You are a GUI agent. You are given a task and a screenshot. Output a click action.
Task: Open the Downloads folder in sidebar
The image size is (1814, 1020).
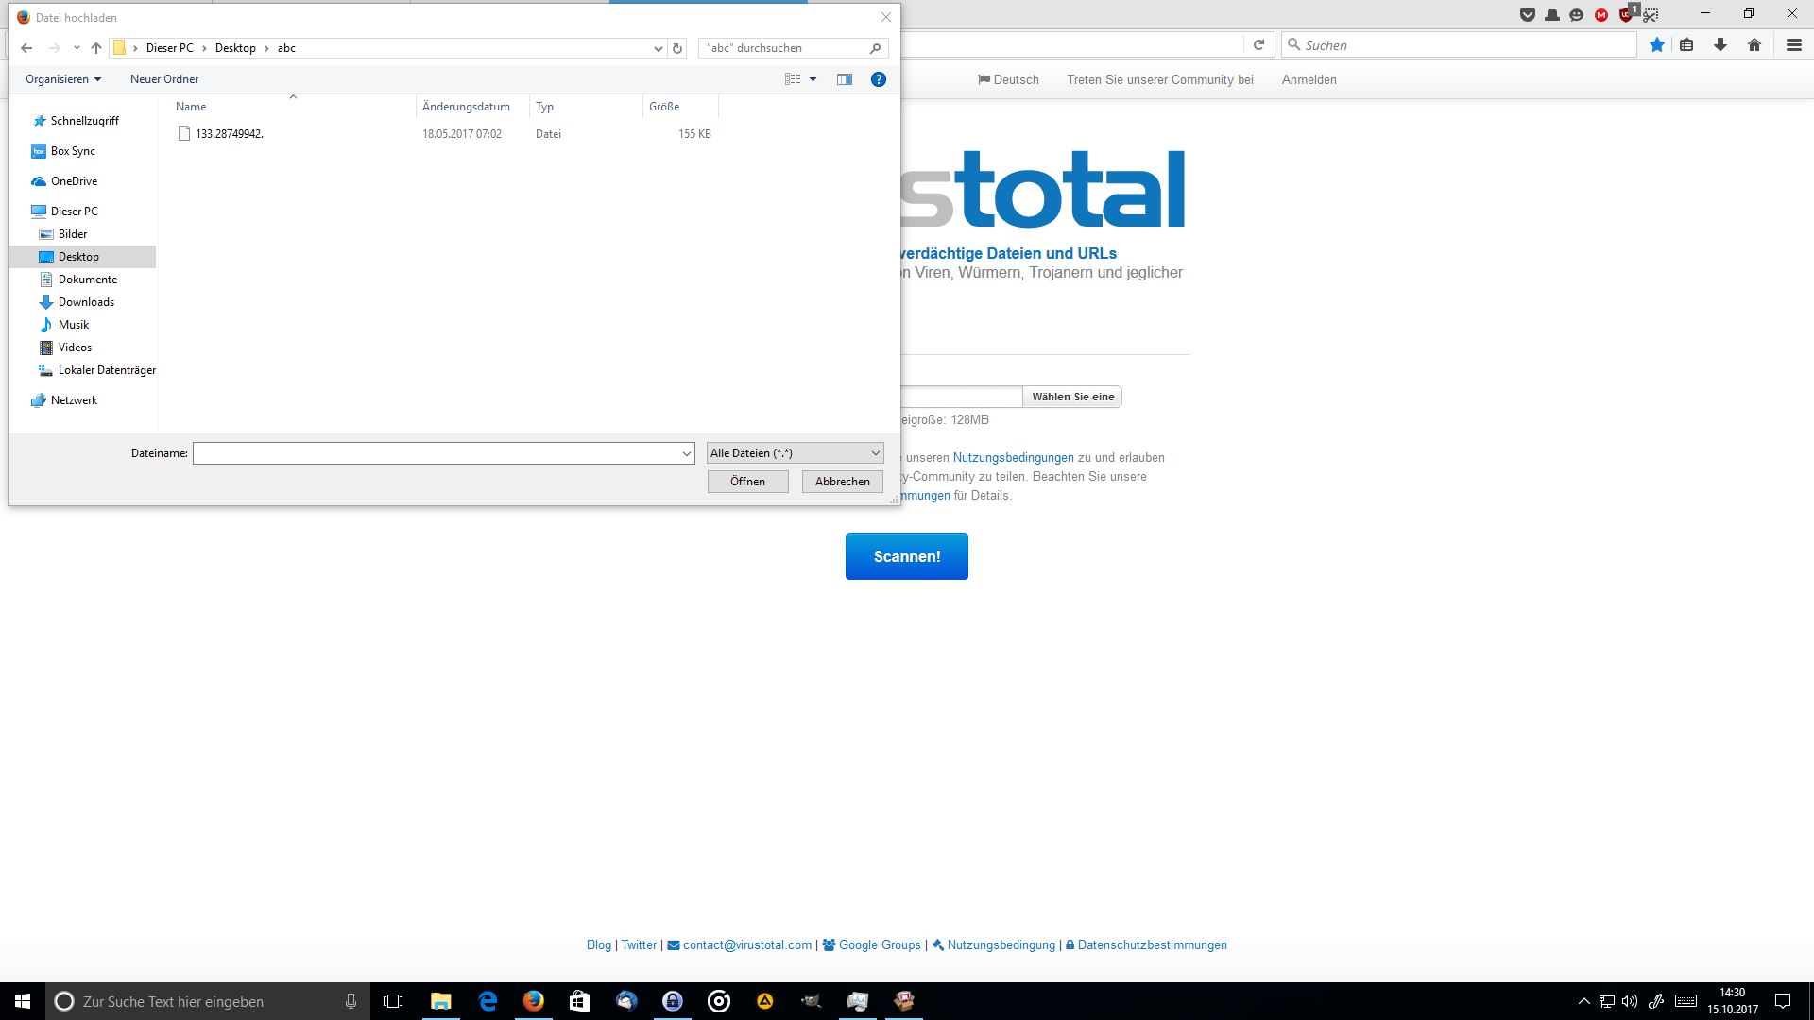click(86, 302)
